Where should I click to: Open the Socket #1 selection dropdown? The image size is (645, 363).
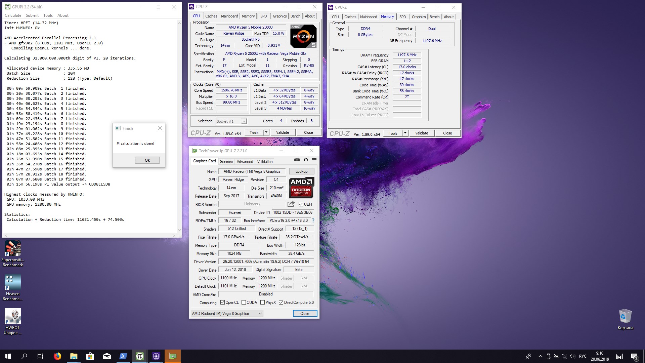[x=231, y=121]
